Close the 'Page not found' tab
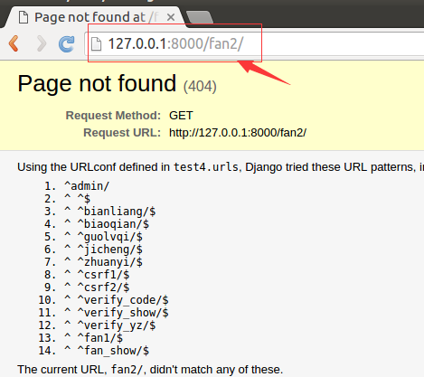 coord(171,17)
